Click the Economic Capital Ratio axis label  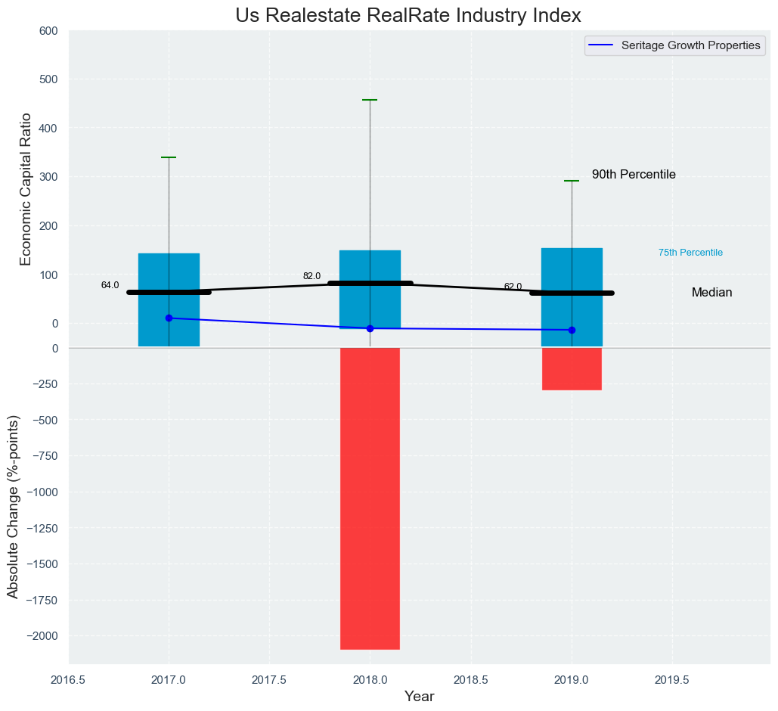(26, 189)
